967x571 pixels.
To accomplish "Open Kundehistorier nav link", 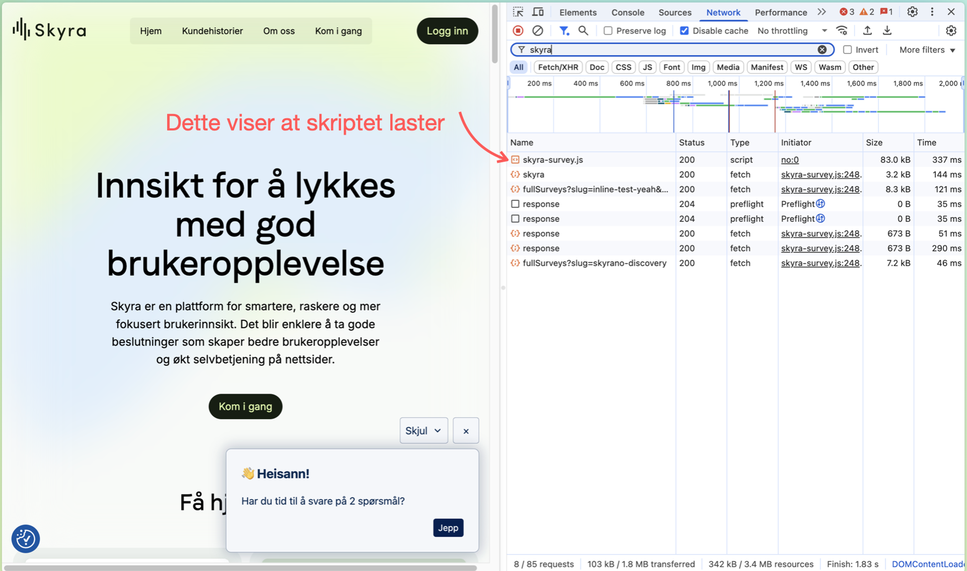I will 212,31.
